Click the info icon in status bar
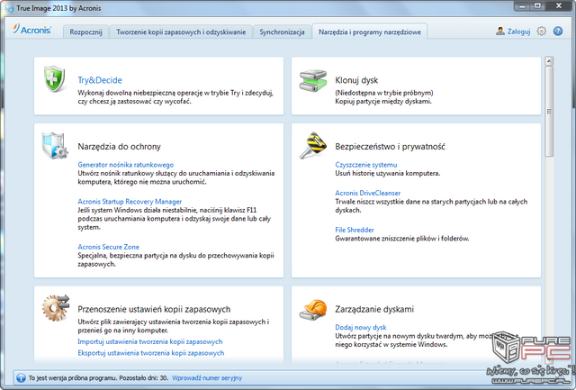 point(21,377)
